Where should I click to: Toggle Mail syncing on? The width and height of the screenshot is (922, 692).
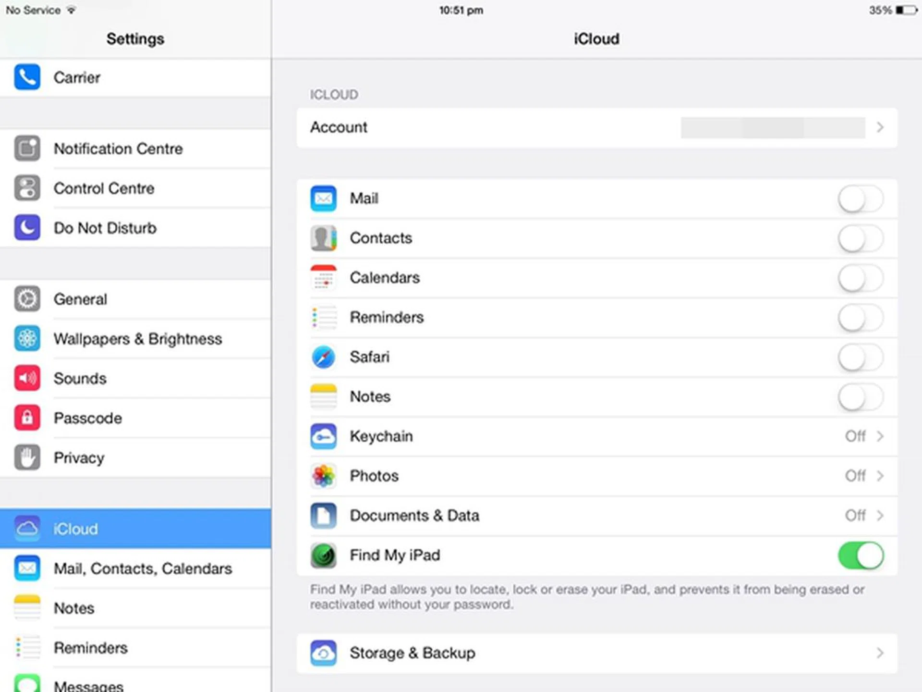tap(860, 198)
